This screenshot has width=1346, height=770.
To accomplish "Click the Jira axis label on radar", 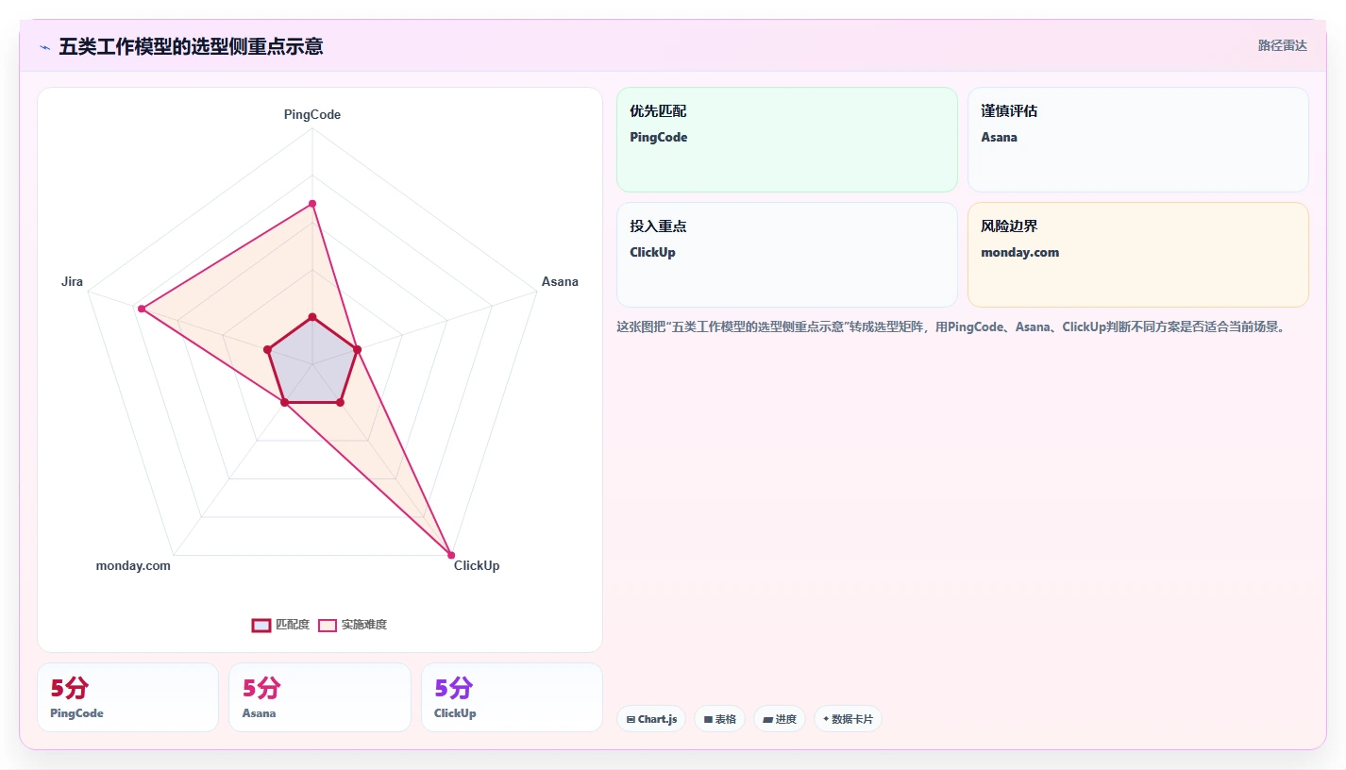I will pyautogui.click(x=72, y=281).
